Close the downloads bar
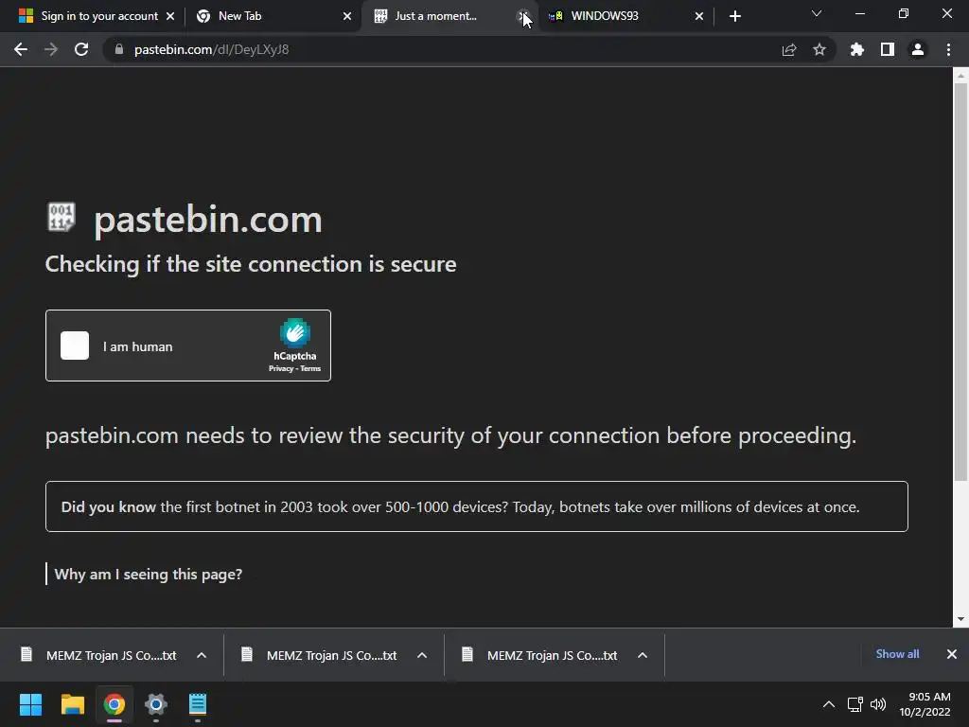Screen dimensions: 969x727 [952, 654]
